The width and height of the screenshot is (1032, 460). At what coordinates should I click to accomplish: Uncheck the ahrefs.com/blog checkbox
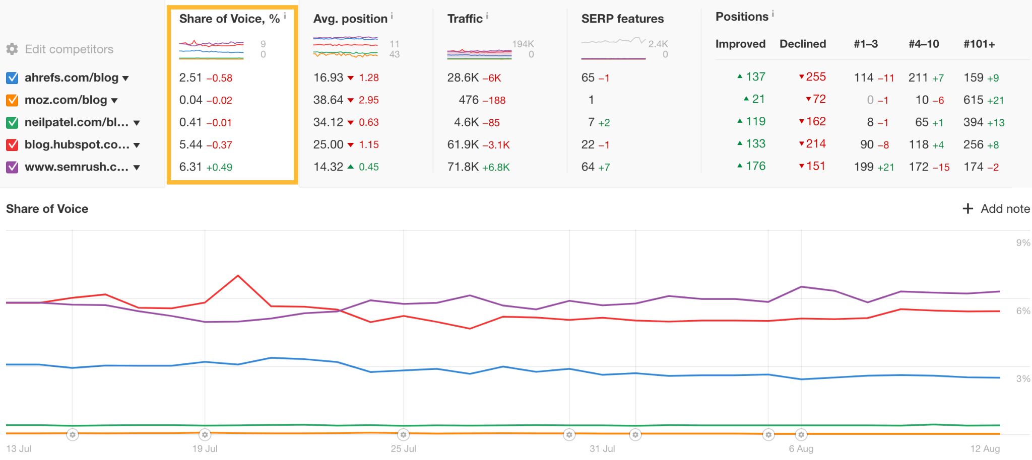tap(11, 78)
